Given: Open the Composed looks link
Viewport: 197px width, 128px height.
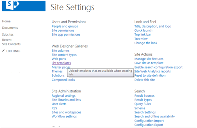Looking at the screenshot, I should 63,80.
